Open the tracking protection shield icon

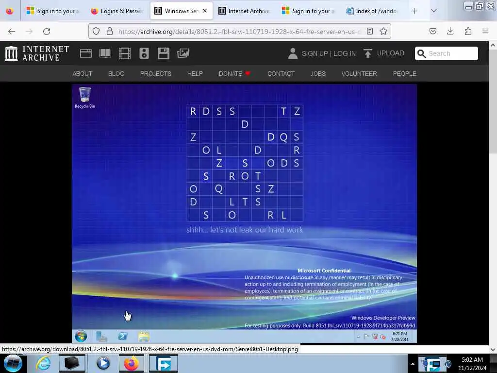coord(96,31)
